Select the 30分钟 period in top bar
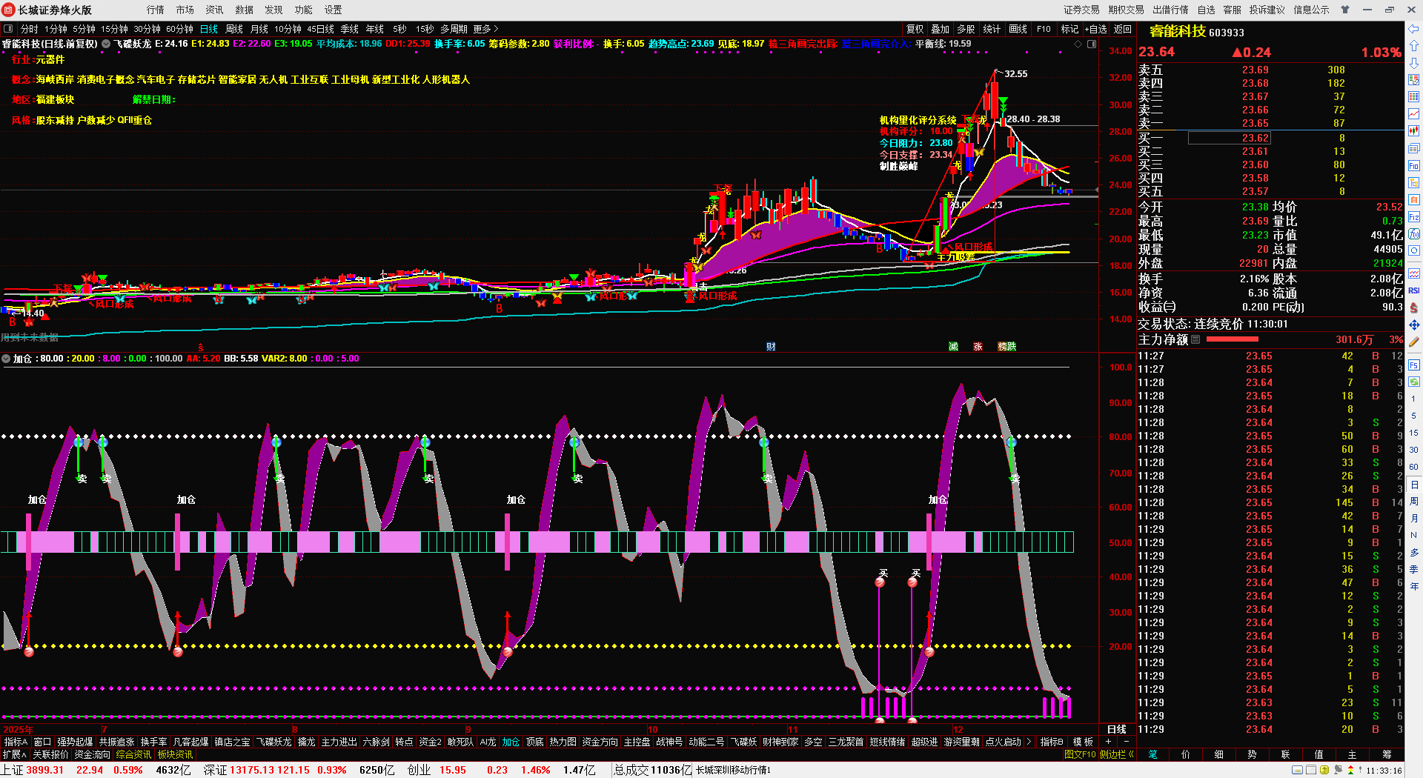The width and height of the screenshot is (1423, 778). pos(147,29)
